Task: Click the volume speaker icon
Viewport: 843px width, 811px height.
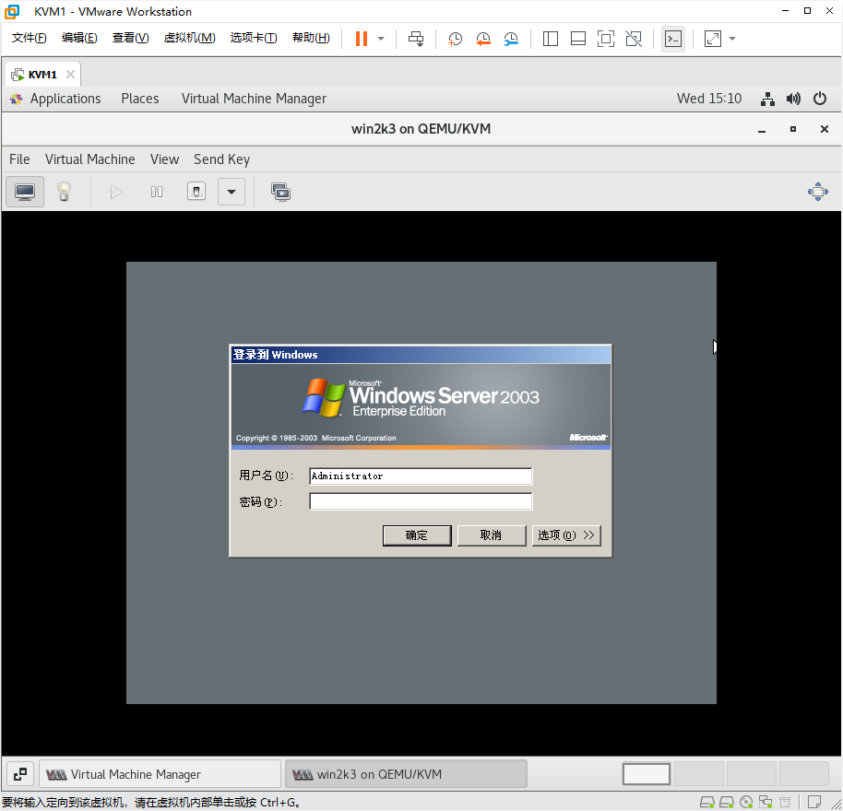Action: [793, 99]
